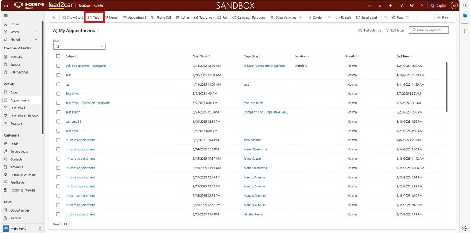Click the plus quick-create icon

tap(390, 5)
